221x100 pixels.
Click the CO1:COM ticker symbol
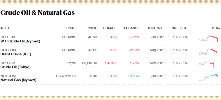click(x=8, y=50)
